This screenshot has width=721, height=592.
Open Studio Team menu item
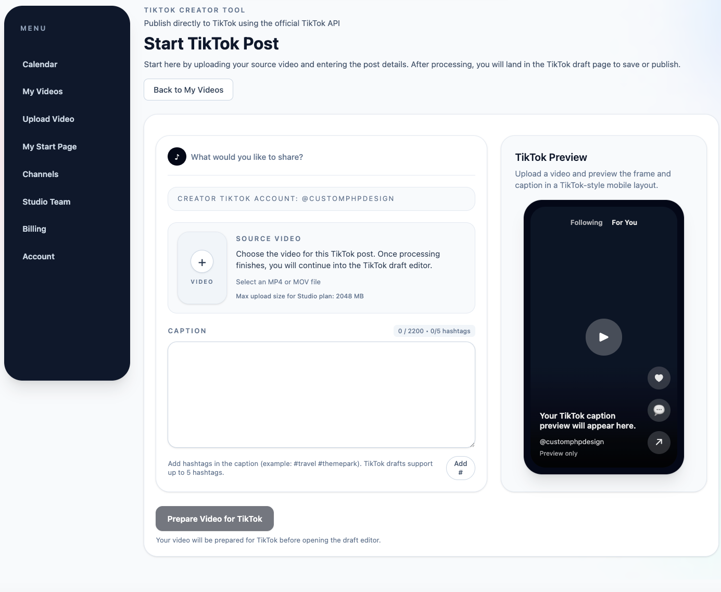point(46,201)
